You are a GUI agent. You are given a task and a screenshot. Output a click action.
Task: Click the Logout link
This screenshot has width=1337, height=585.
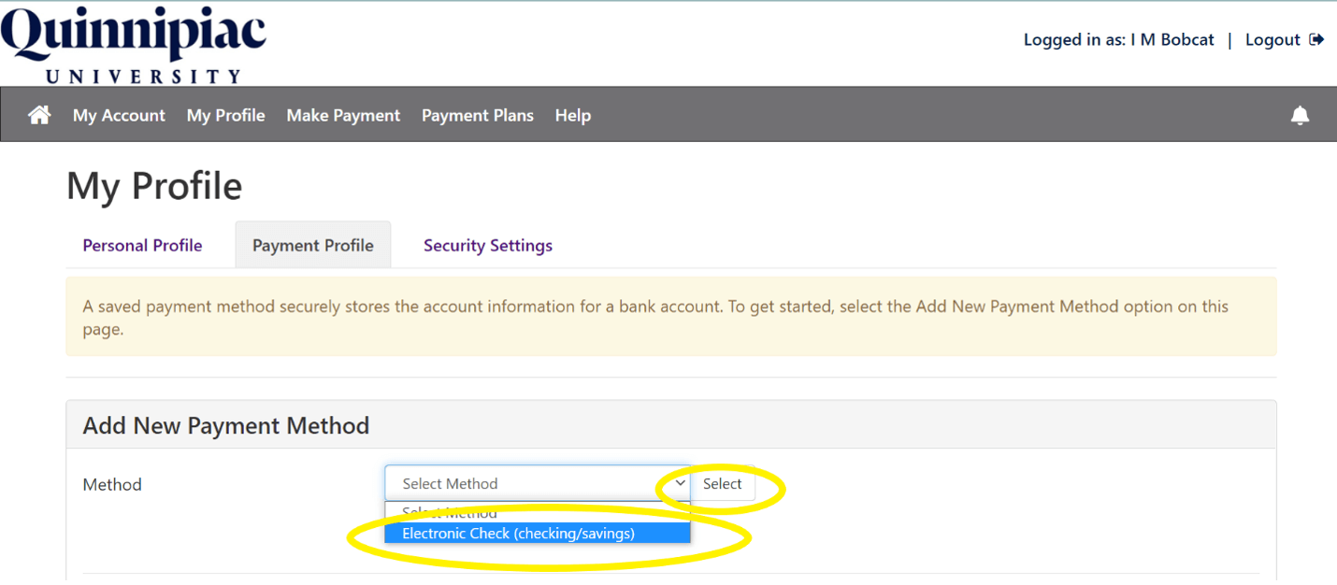(1272, 38)
